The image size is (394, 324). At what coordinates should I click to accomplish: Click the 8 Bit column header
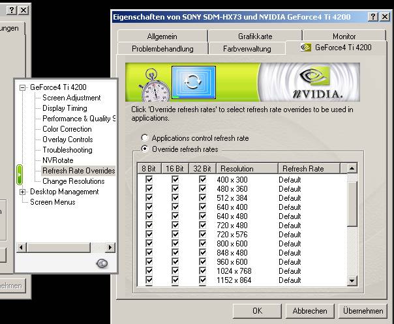tap(149, 168)
